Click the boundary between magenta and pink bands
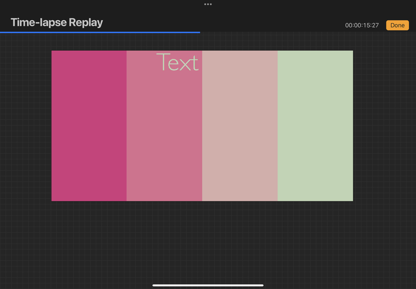Image resolution: width=416 pixels, height=289 pixels. tap(127, 130)
